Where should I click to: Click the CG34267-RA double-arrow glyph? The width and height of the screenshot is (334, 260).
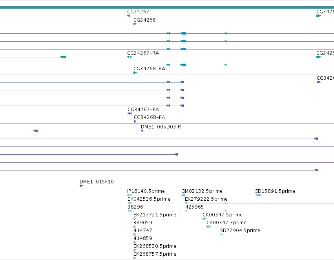coord(129,57)
